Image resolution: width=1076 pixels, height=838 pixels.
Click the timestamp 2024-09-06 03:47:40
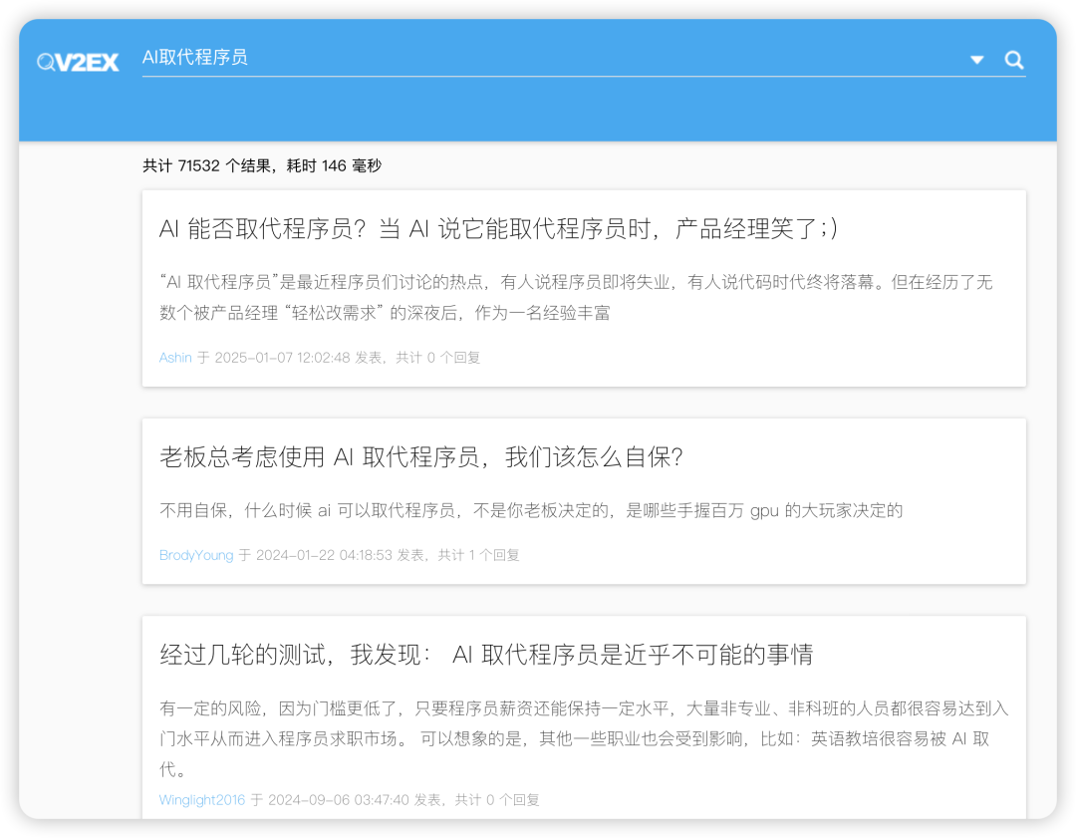coord(339,799)
